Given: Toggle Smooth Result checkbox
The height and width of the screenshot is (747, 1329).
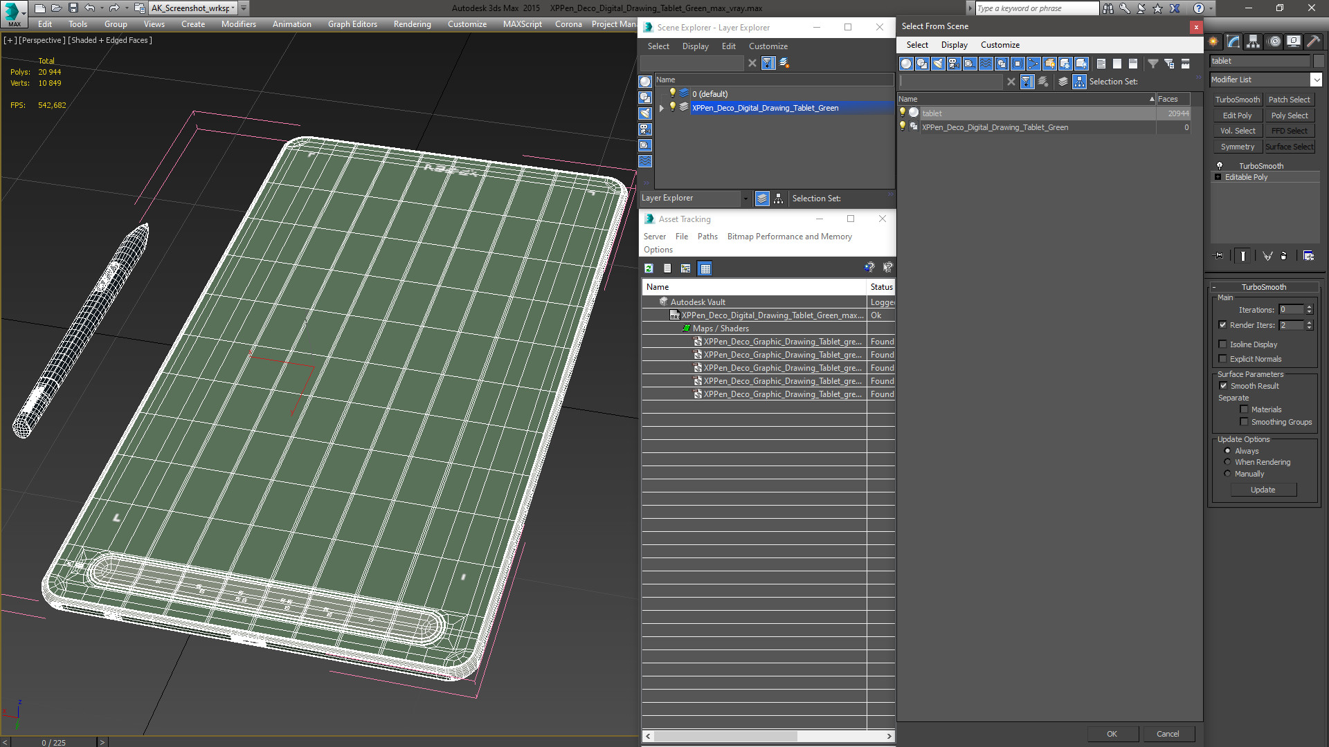Looking at the screenshot, I should coord(1223,386).
